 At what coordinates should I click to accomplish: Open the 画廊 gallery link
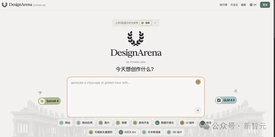point(243,5)
